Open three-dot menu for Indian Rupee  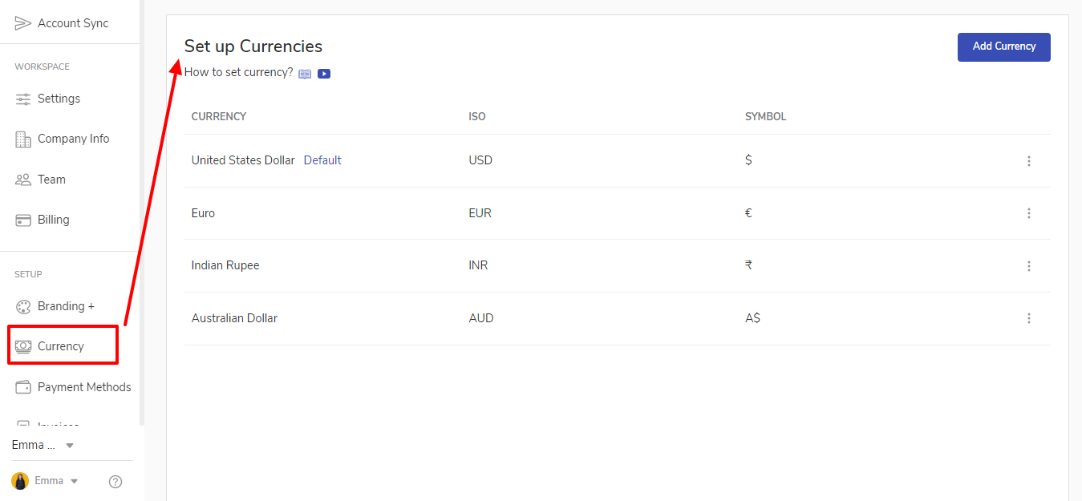1029,266
